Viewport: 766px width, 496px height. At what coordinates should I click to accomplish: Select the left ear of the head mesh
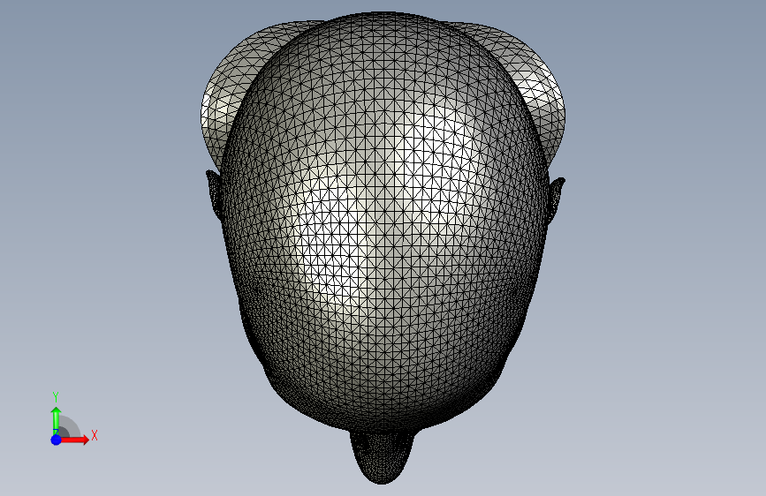coord(215,194)
